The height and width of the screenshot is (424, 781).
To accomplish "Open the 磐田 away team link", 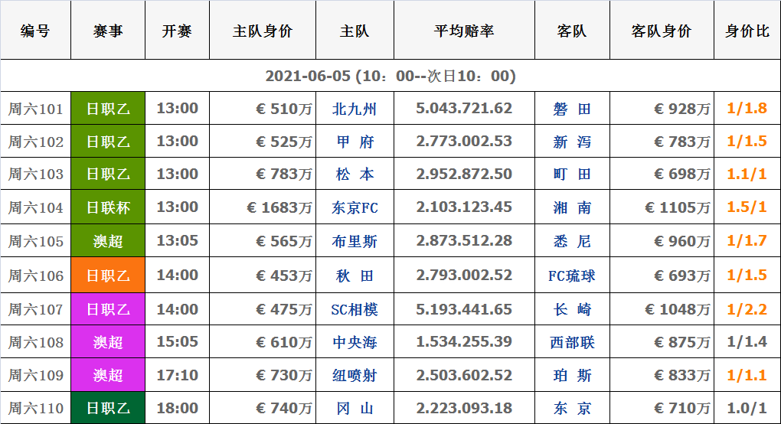I will 572,109.
